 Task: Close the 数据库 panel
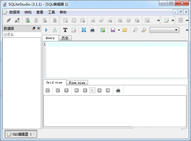[39, 28]
